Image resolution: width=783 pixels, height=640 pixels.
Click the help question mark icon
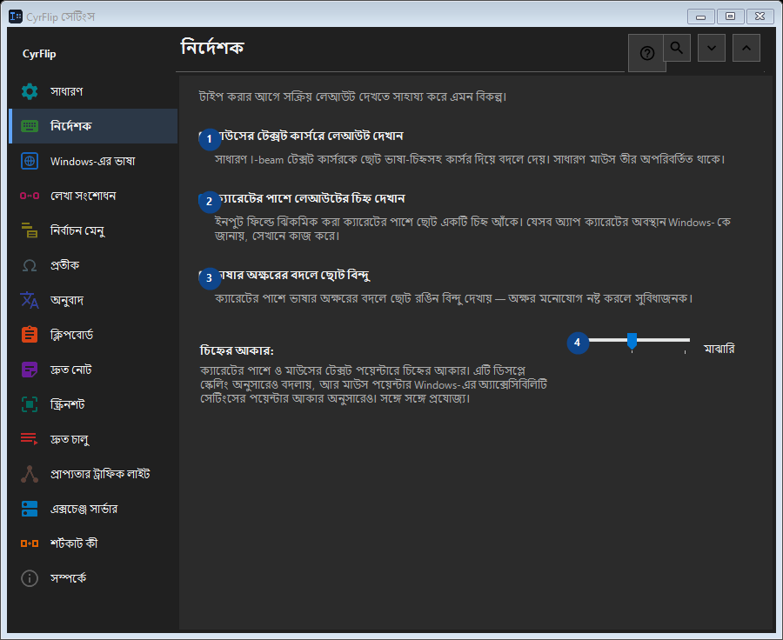click(x=647, y=53)
